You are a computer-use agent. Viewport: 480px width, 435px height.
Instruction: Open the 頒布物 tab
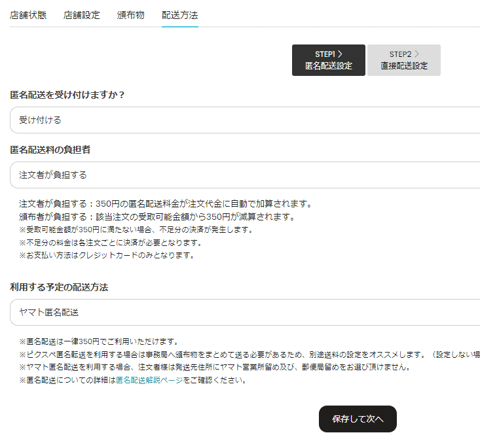coord(131,15)
